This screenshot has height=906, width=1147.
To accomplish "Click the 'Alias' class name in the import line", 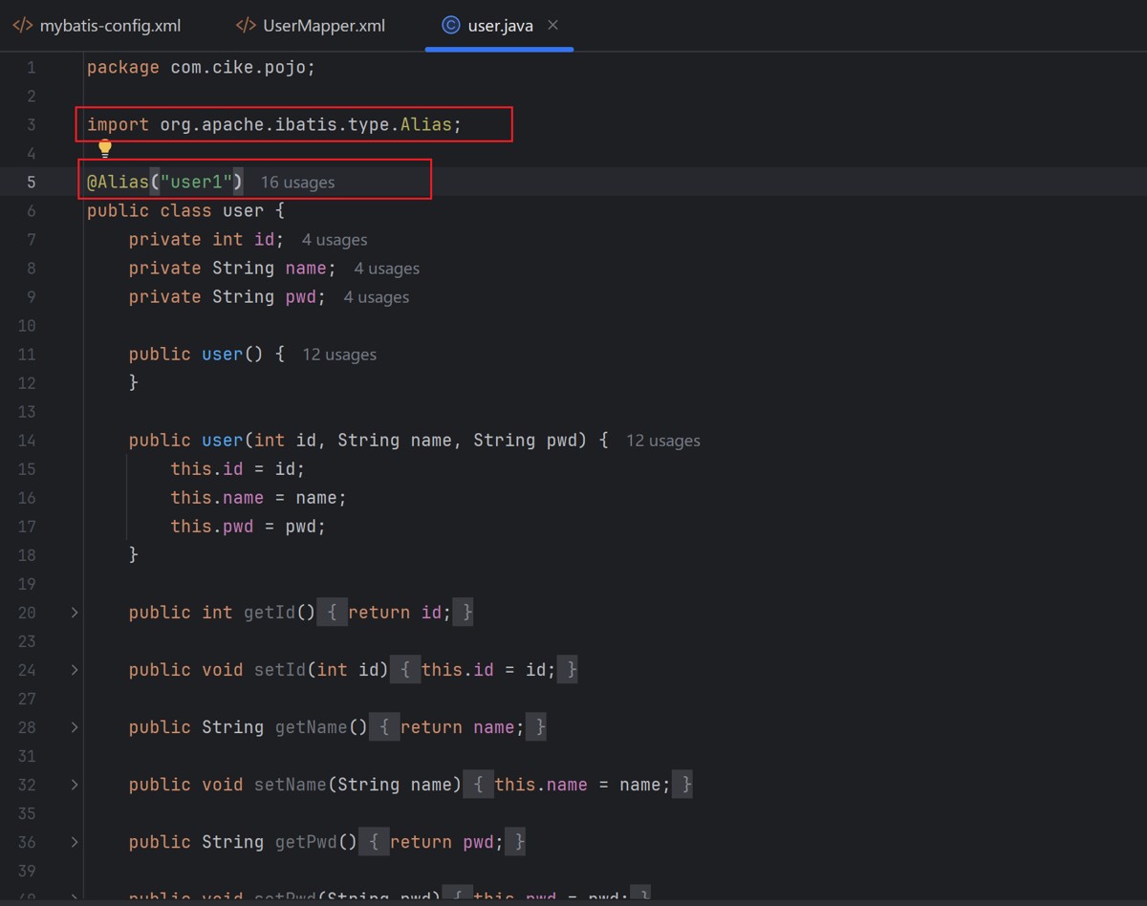I will (x=425, y=124).
